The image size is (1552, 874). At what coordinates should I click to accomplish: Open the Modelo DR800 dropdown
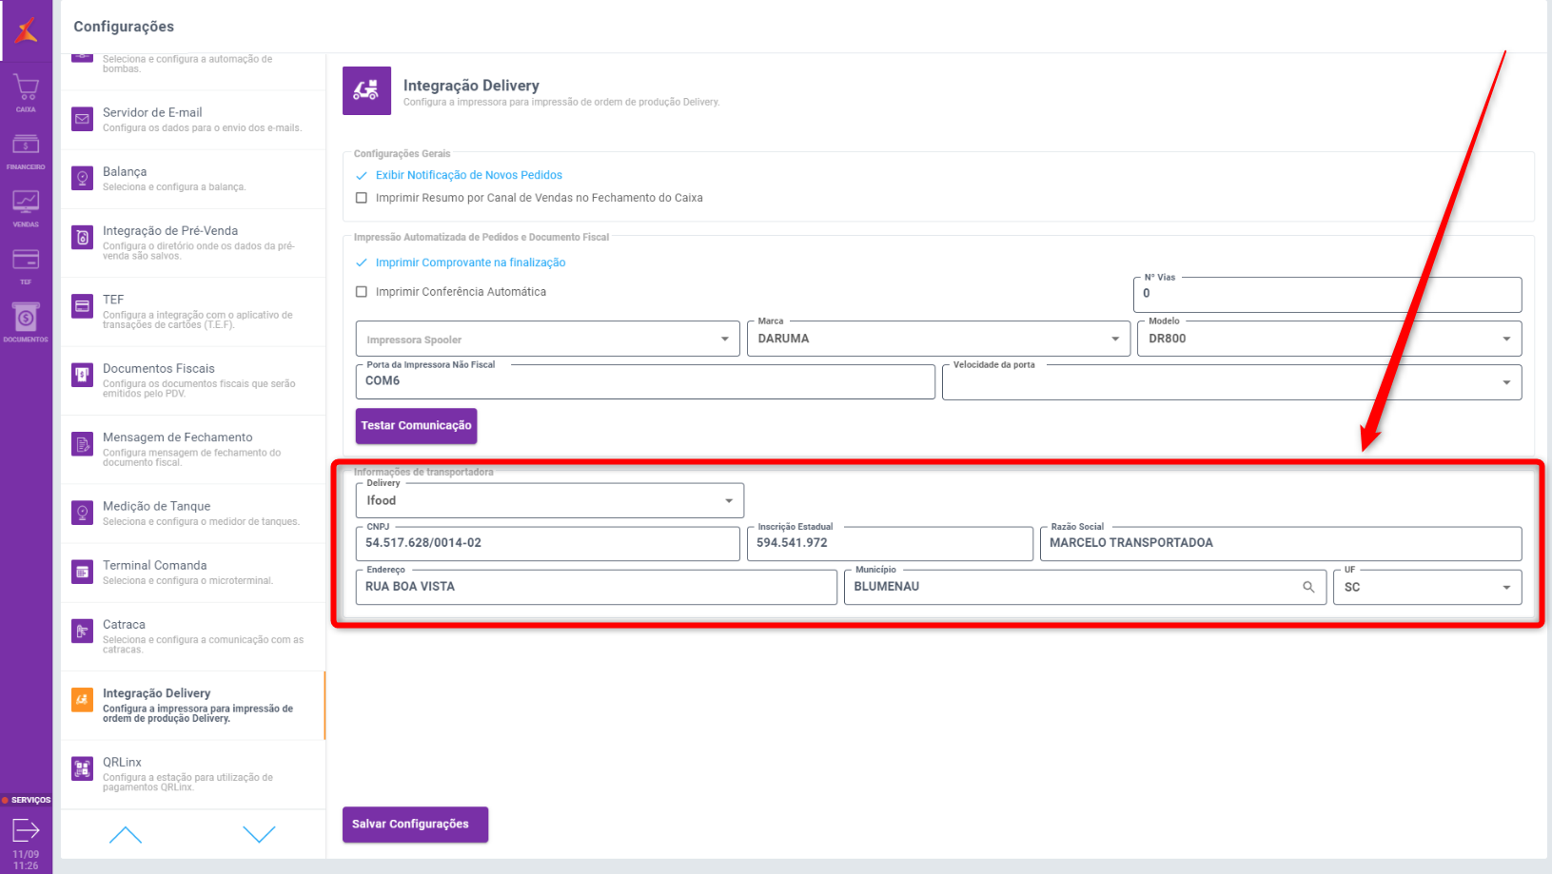point(1329,339)
